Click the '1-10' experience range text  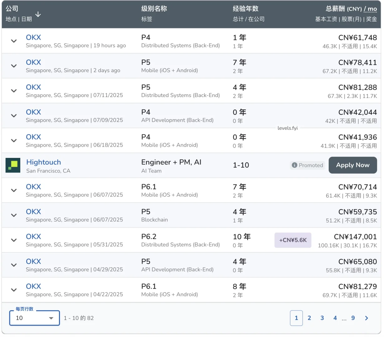click(x=241, y=165)
